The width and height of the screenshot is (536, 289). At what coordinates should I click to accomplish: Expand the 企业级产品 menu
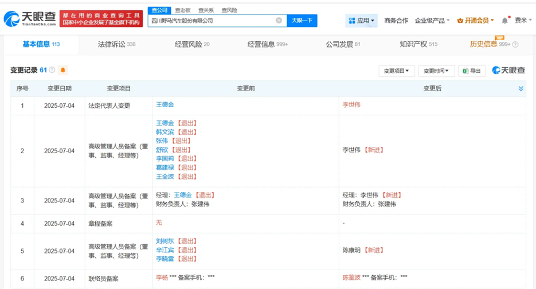(x=432, y=21)
